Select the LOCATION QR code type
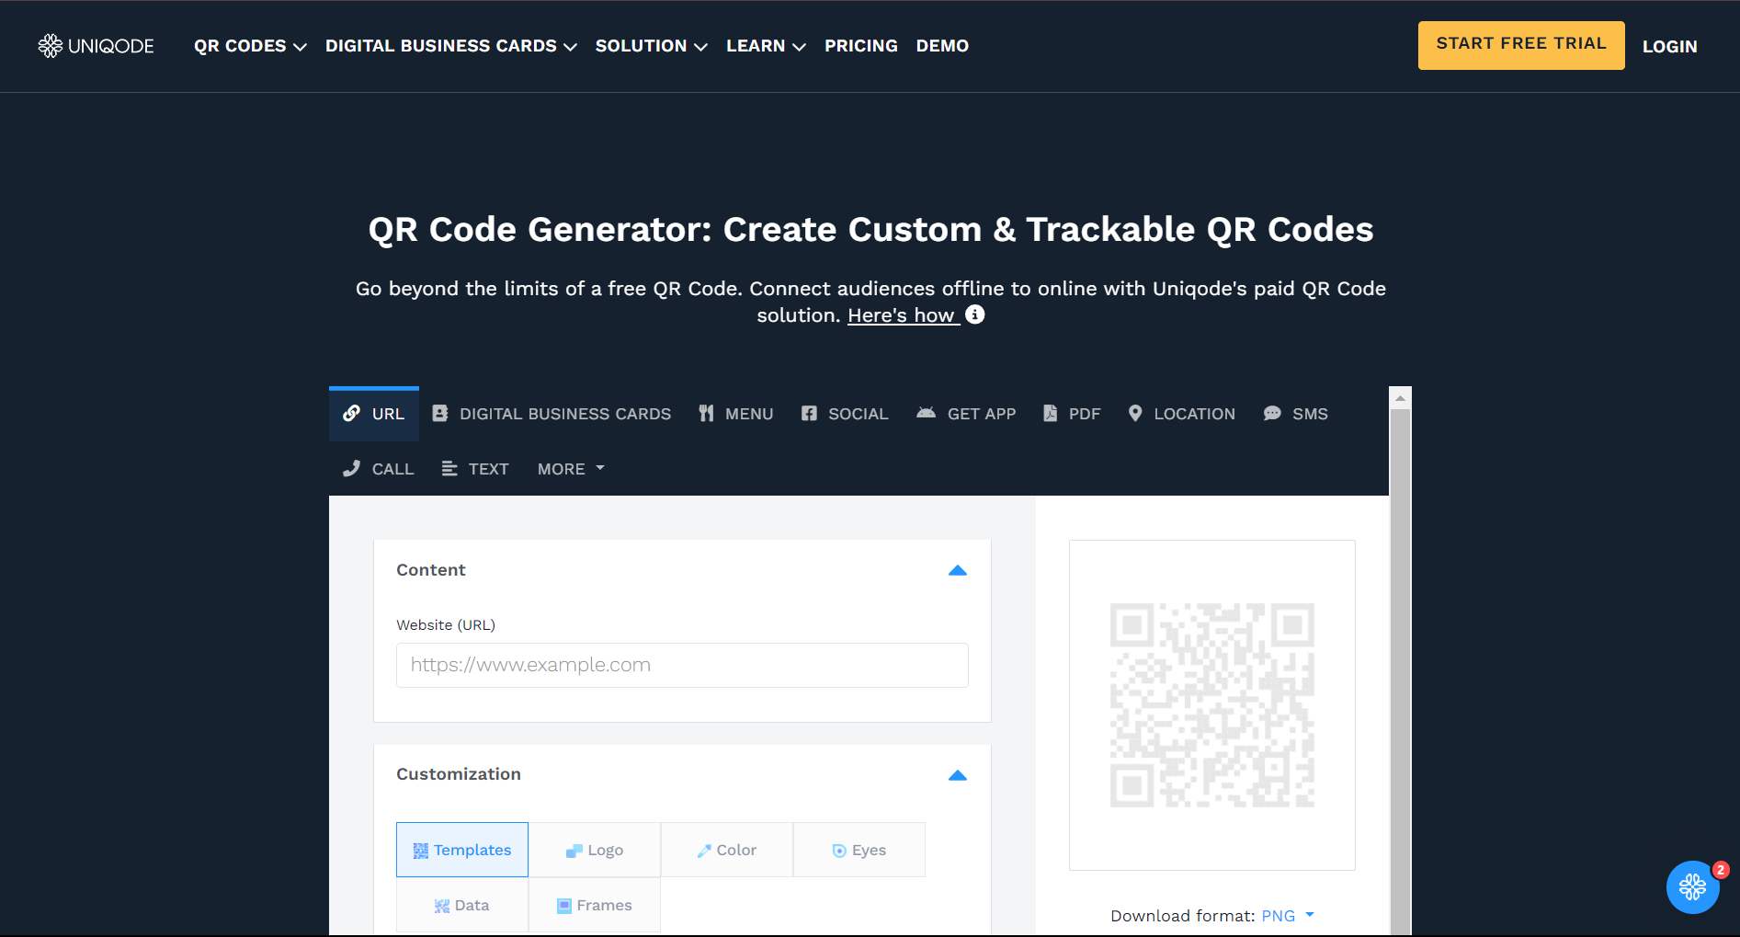The width and height of the screenshot is (1740, 937). tap(1181, 414)
